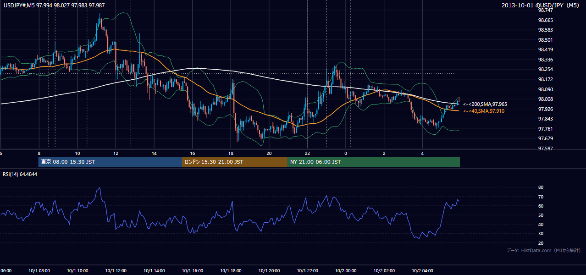
Task: Click price axis label 98.336
Action: (x=545, y=60)
